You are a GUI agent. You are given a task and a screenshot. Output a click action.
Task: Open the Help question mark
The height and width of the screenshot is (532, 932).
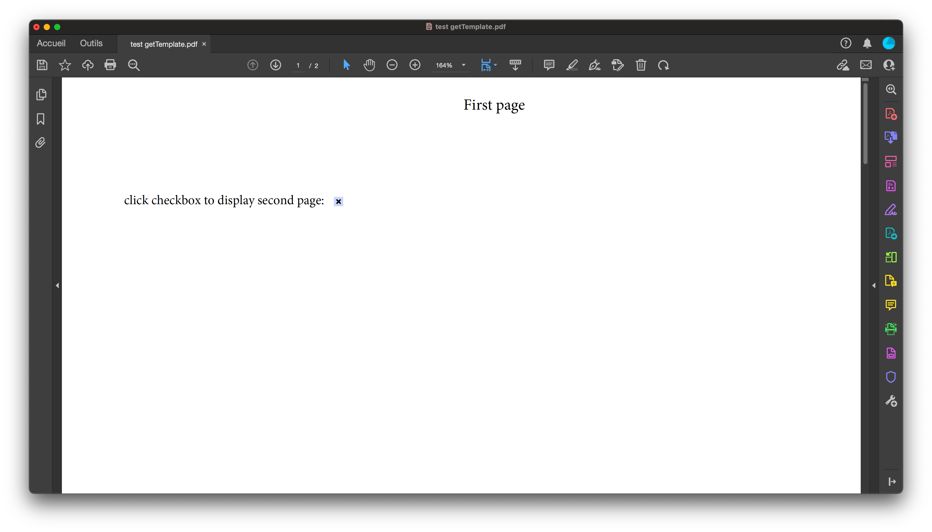(846, 43)
